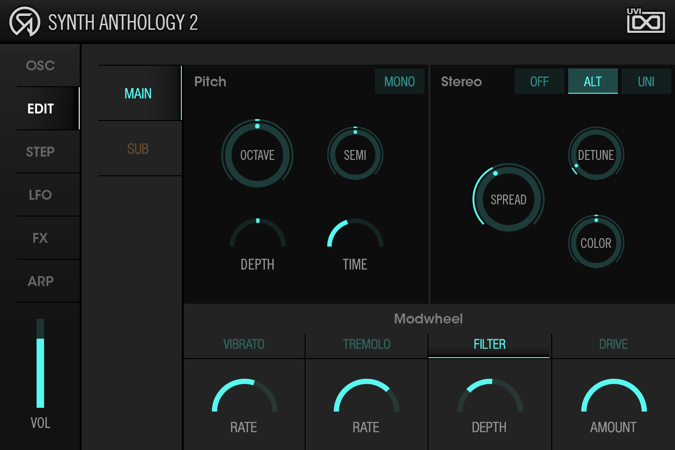Click the OCTAVE pitch knob
675x450 pixels.
pyautogui.click(x=257, y=155)
